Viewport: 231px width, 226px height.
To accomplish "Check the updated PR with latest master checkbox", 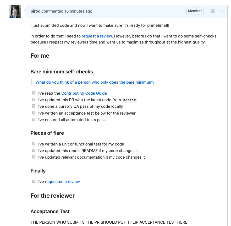I will click(34, 99).
